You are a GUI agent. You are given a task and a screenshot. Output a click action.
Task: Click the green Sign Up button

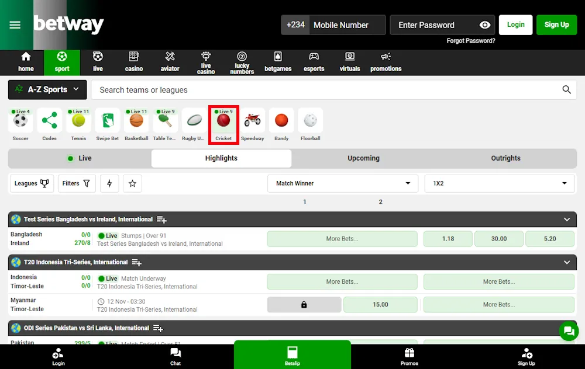[556, 25]
